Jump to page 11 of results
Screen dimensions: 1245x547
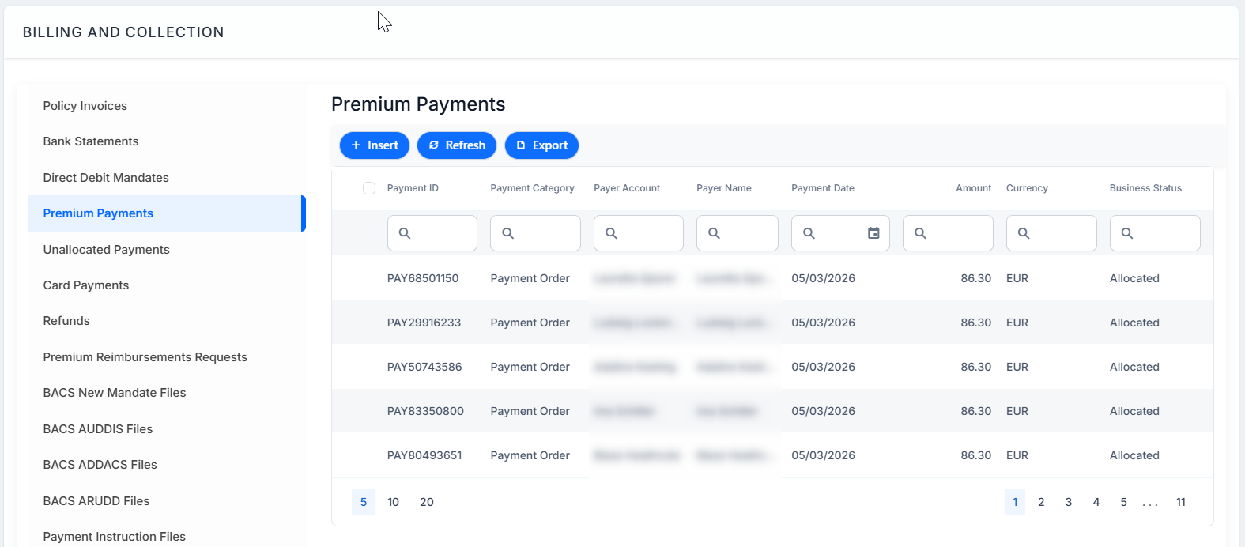[1181, 502]
